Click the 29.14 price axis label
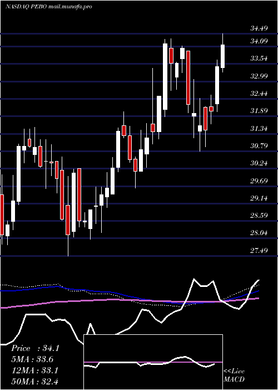Screen dimensions: 278x390 pyautogui.click(x=259, y=198)
